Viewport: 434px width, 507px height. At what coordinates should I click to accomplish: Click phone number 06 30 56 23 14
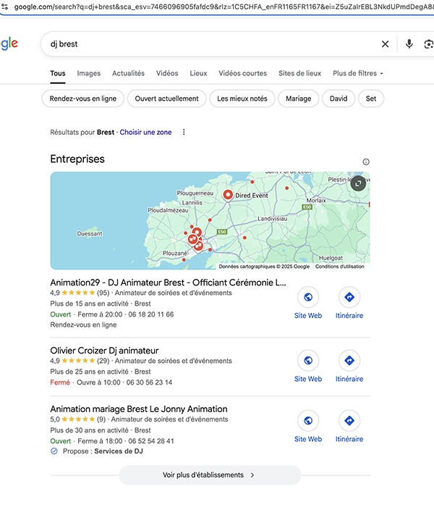(149, 382)
